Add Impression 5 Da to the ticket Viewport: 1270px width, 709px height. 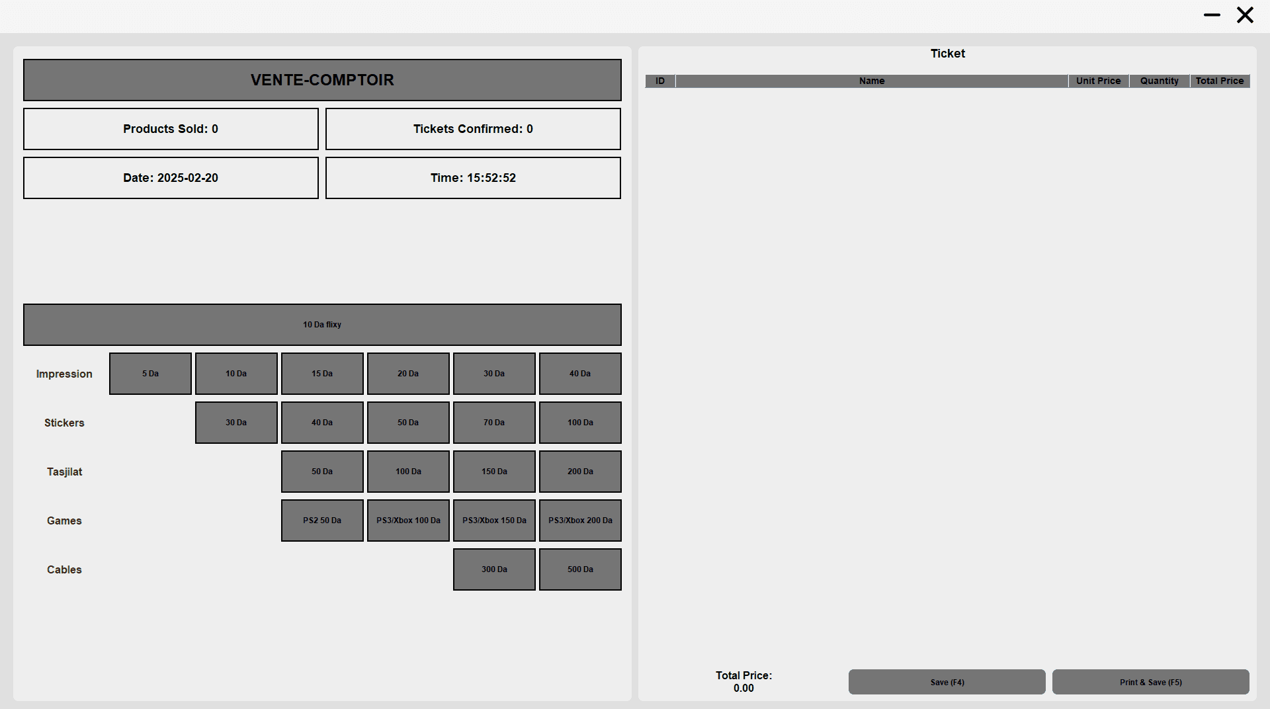[x=150, y=374]
